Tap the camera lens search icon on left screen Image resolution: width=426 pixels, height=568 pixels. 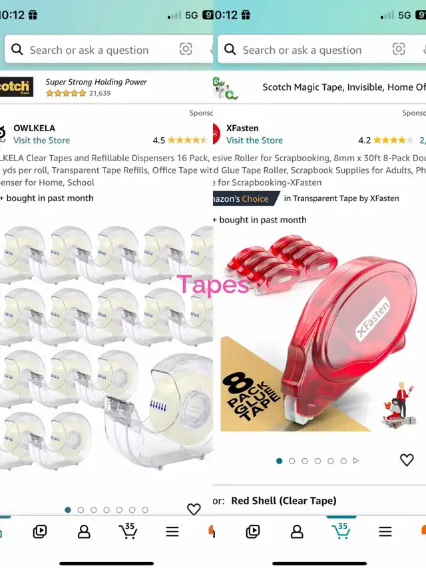(x=186, y=49)
